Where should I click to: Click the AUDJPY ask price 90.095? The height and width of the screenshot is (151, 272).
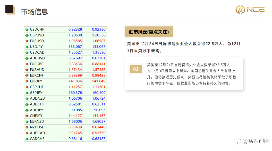(x=100, y=110)
